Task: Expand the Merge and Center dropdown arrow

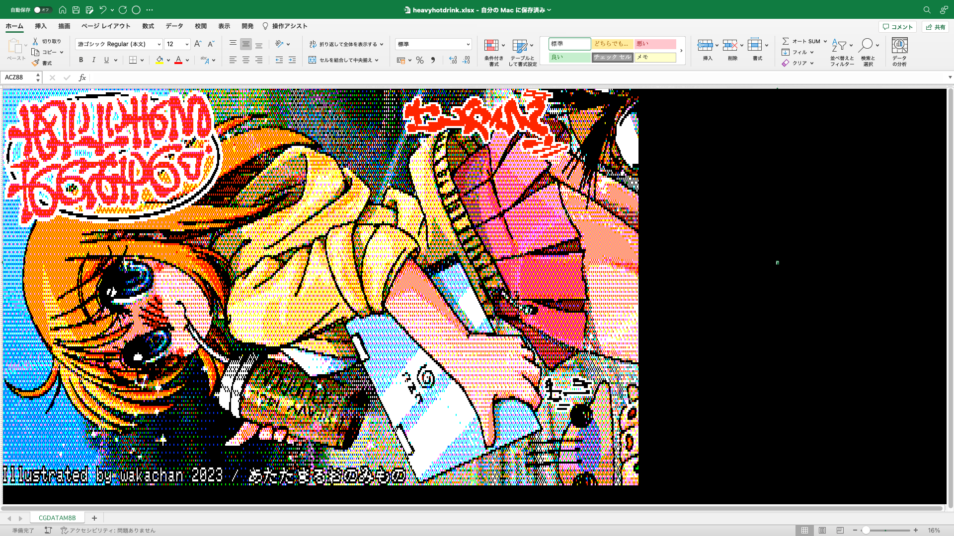Action: (x=377, y=61)
